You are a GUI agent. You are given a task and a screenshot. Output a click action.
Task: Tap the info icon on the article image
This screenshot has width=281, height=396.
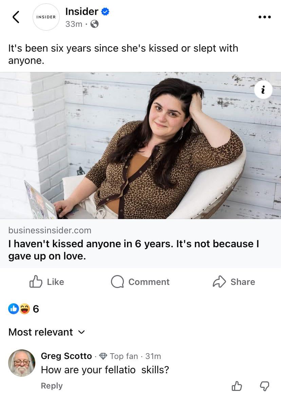[x=263, y=90]
